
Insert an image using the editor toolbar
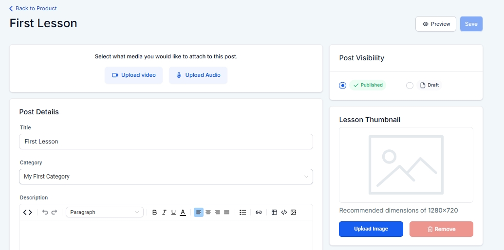pyautogui.click(x=293, y=213)
